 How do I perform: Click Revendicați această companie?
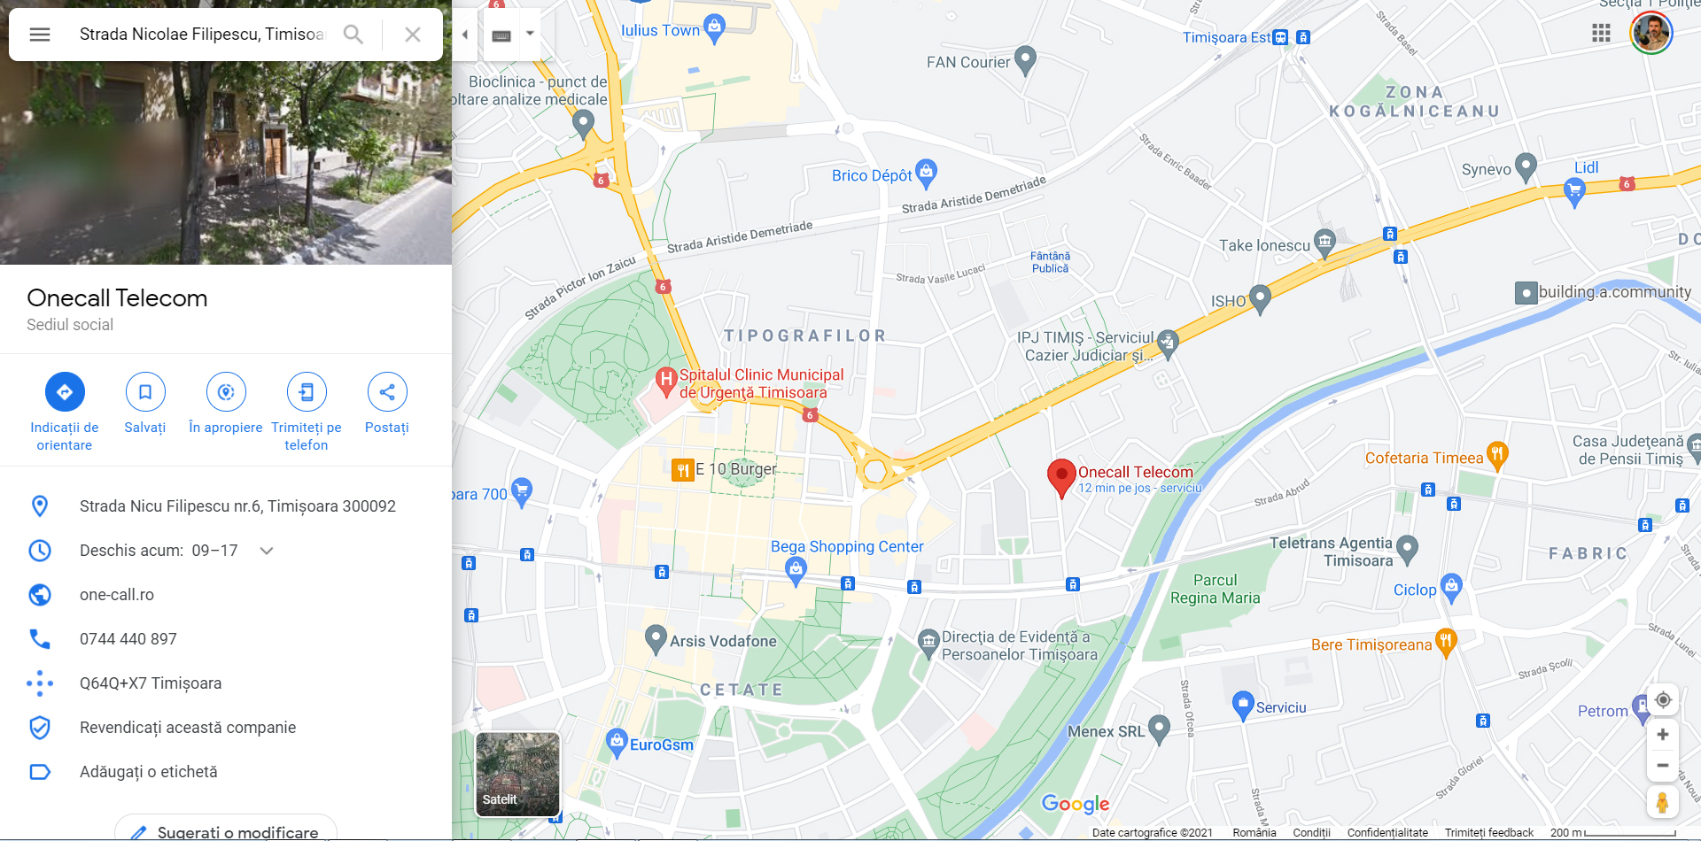(188, 728)
